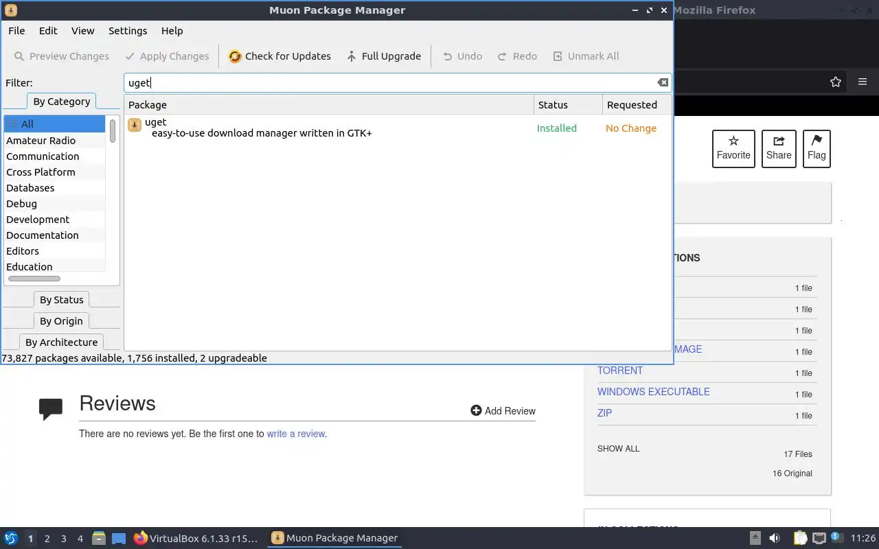Flag this item in Firefox page

pos(817,148)
